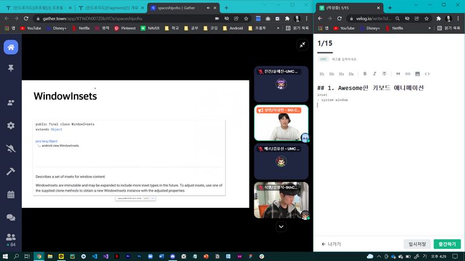The image size is (465, 261).
Task: Show hidden bookmarks chevron in left window
Action: [278, 28]
